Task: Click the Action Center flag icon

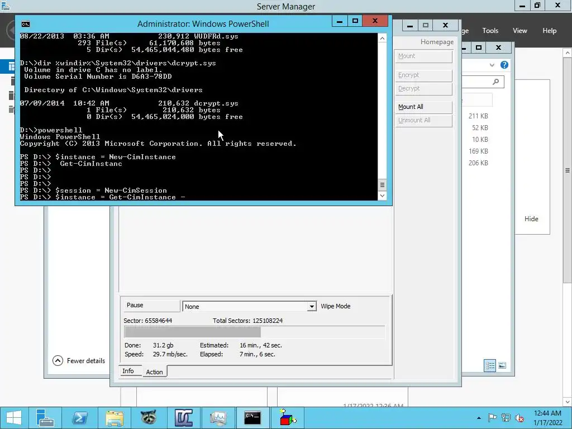Action: pyautogui.click(x=492, y=418)
